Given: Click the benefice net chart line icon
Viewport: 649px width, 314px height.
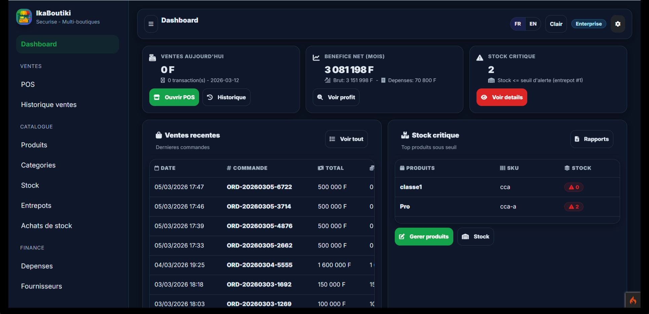Looking at the screenshot, I should [316, 57].
